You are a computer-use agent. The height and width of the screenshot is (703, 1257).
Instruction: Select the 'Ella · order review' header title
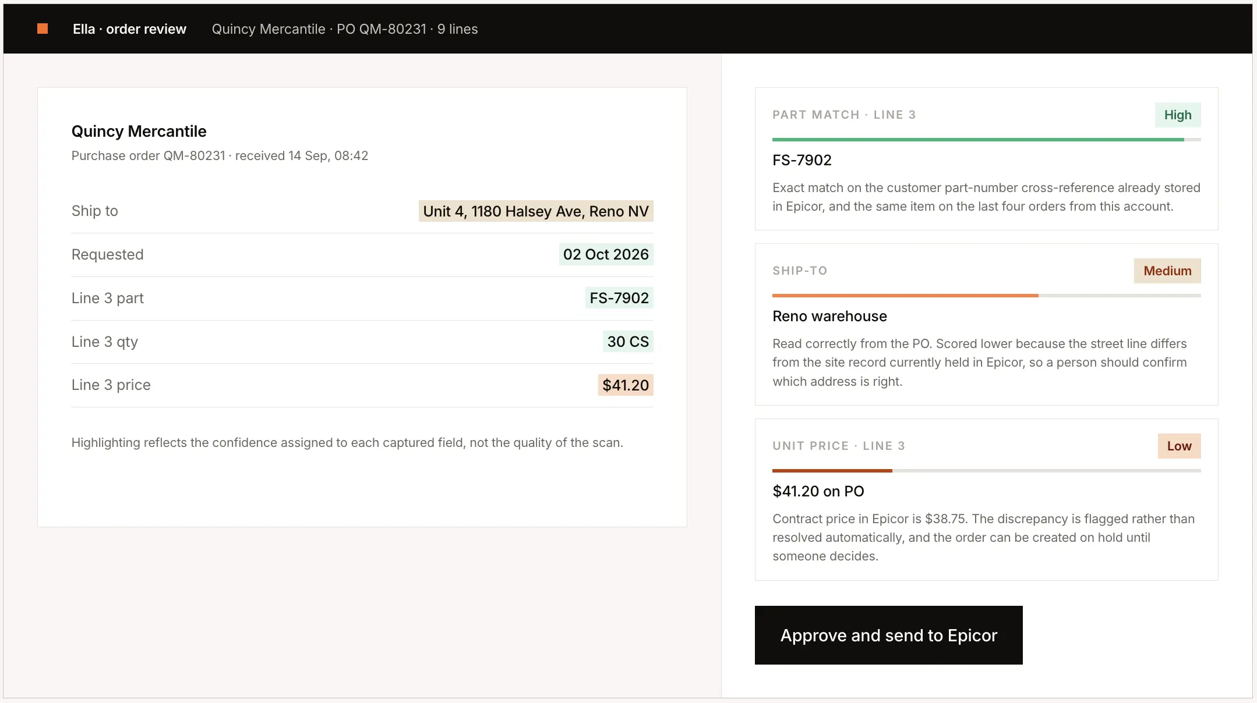pos(129,29)
